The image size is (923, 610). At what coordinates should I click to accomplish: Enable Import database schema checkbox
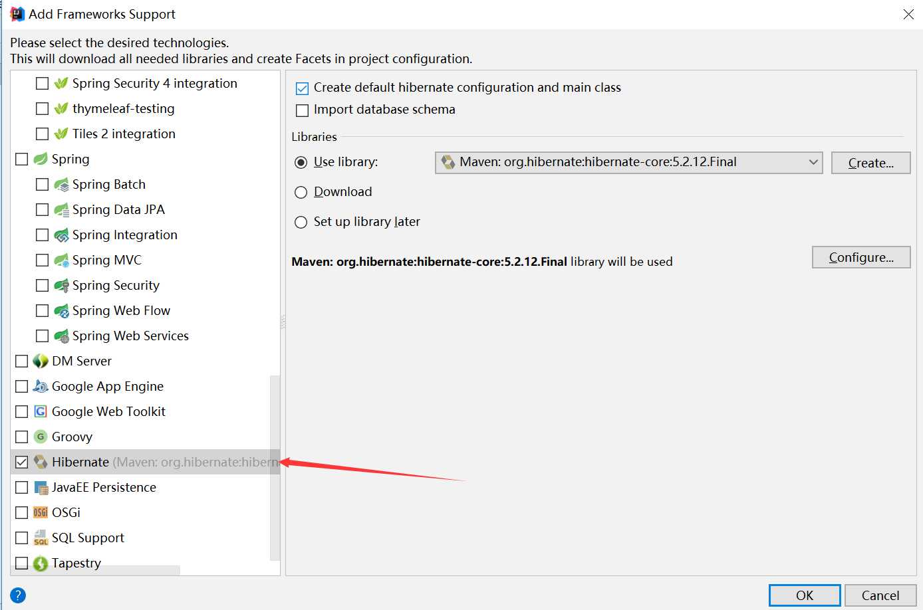click(x=302, y=110)
